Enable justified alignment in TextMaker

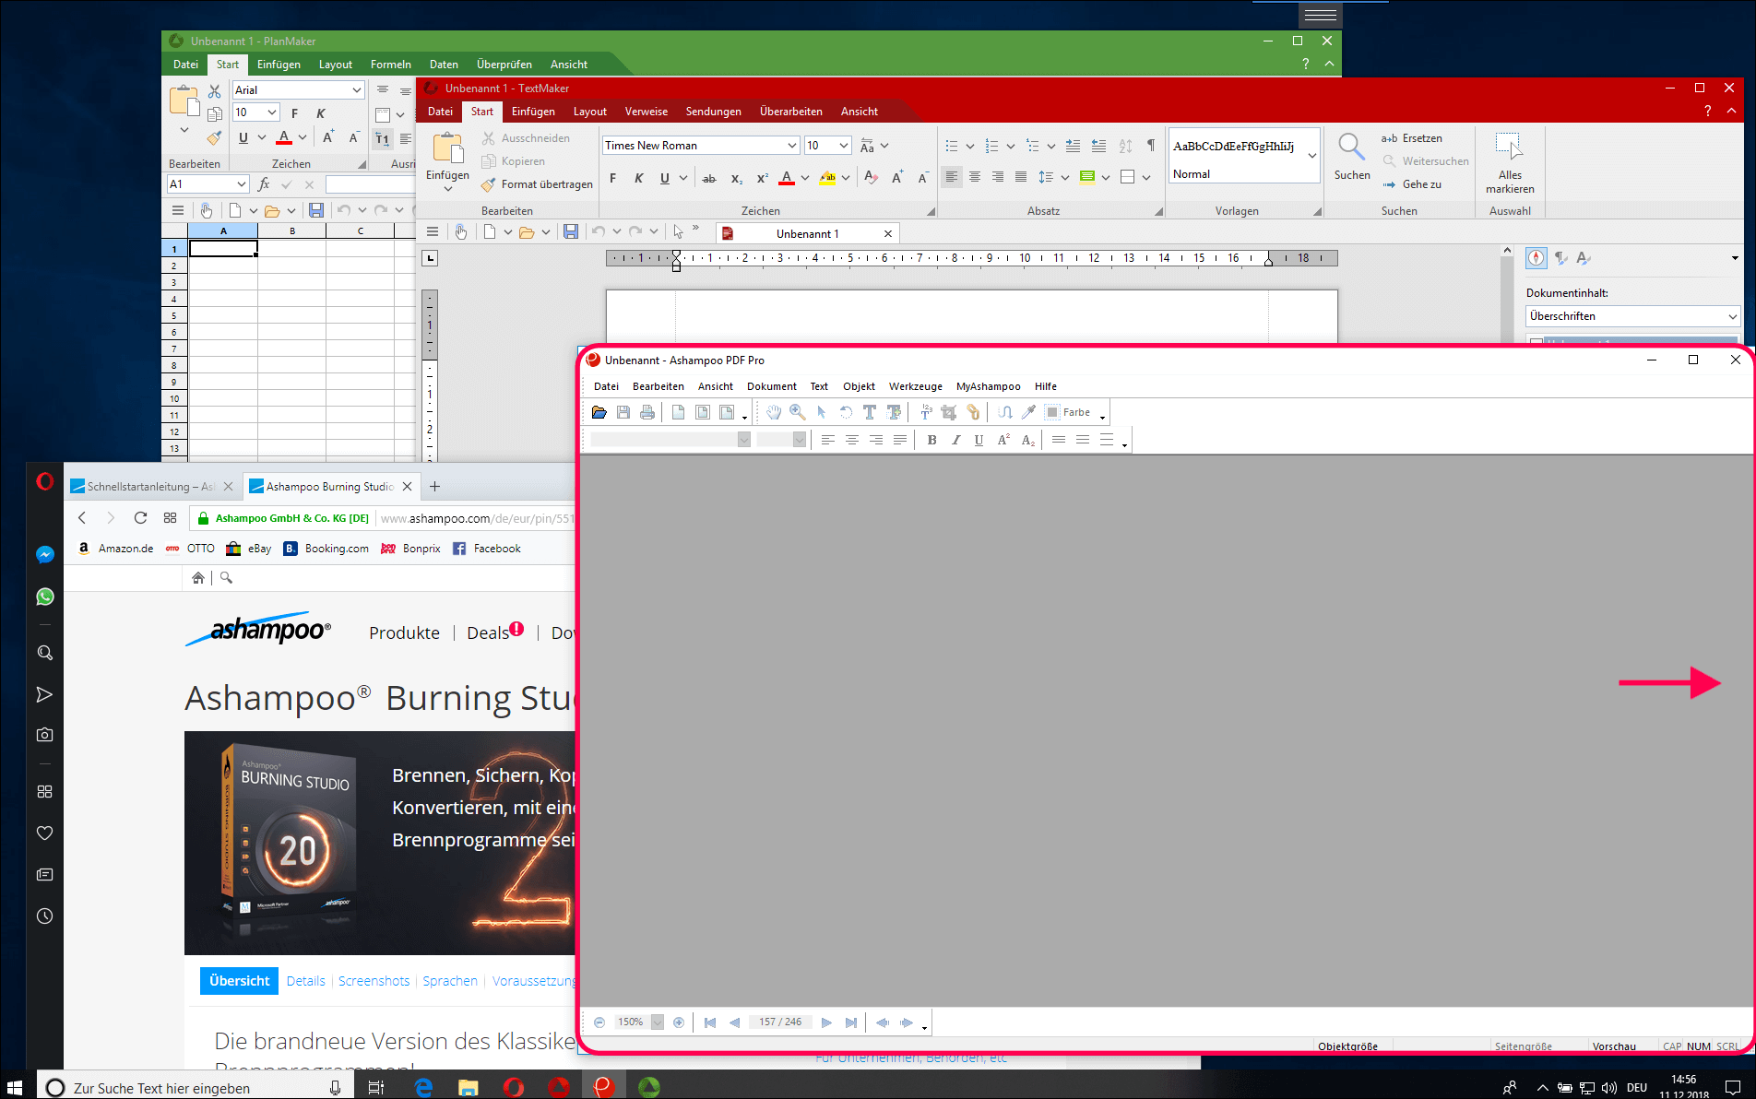[1020, 177]
